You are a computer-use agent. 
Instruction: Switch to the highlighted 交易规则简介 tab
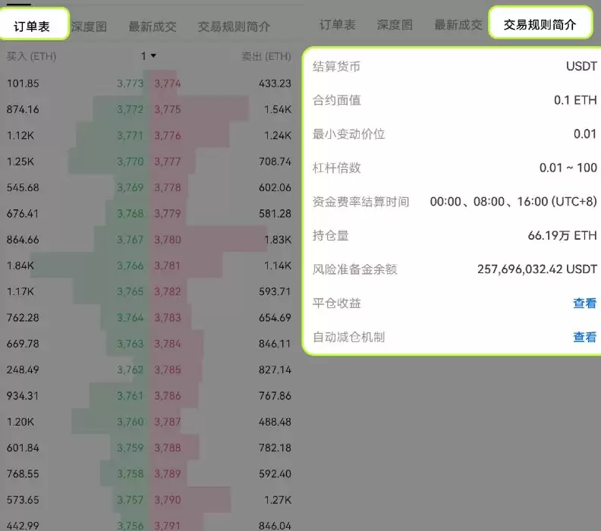point(540,24)
